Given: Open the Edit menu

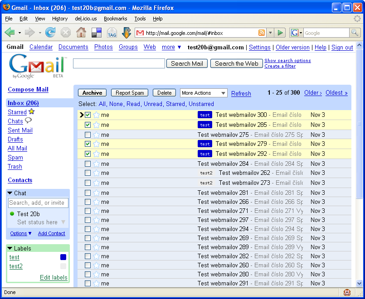Looking at the screenshot, I should point(24,19).
